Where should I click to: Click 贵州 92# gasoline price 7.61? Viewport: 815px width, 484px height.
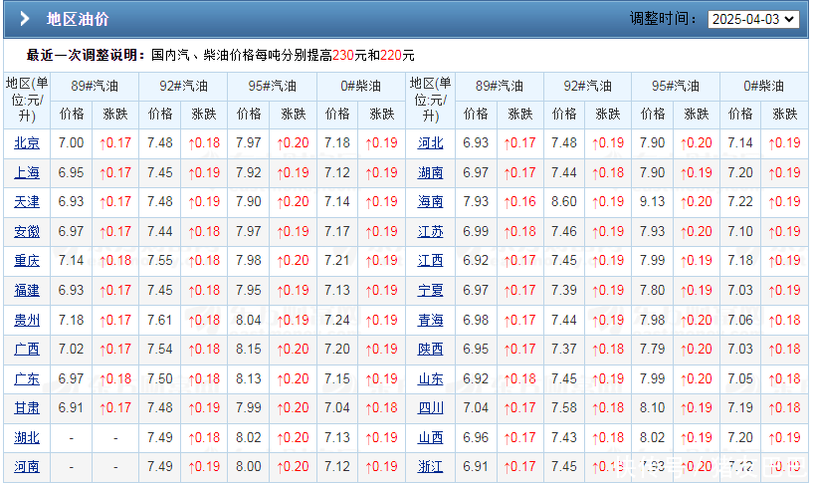click(x=160, y=320)
